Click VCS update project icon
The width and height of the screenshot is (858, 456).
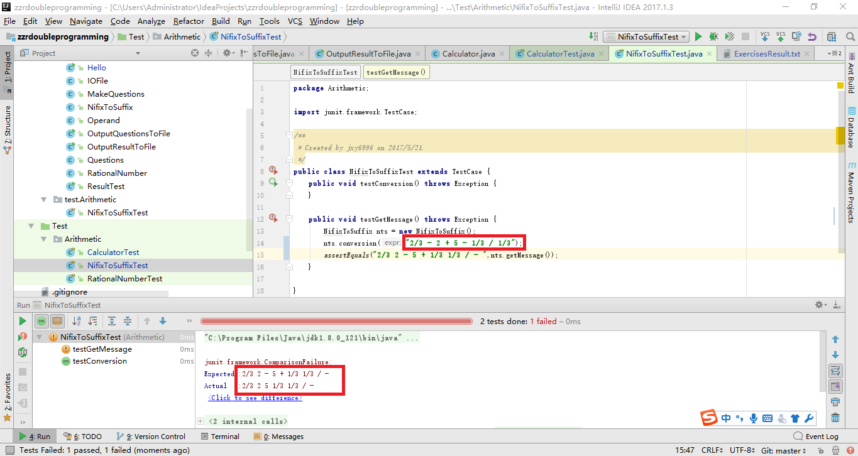(765, 36)
